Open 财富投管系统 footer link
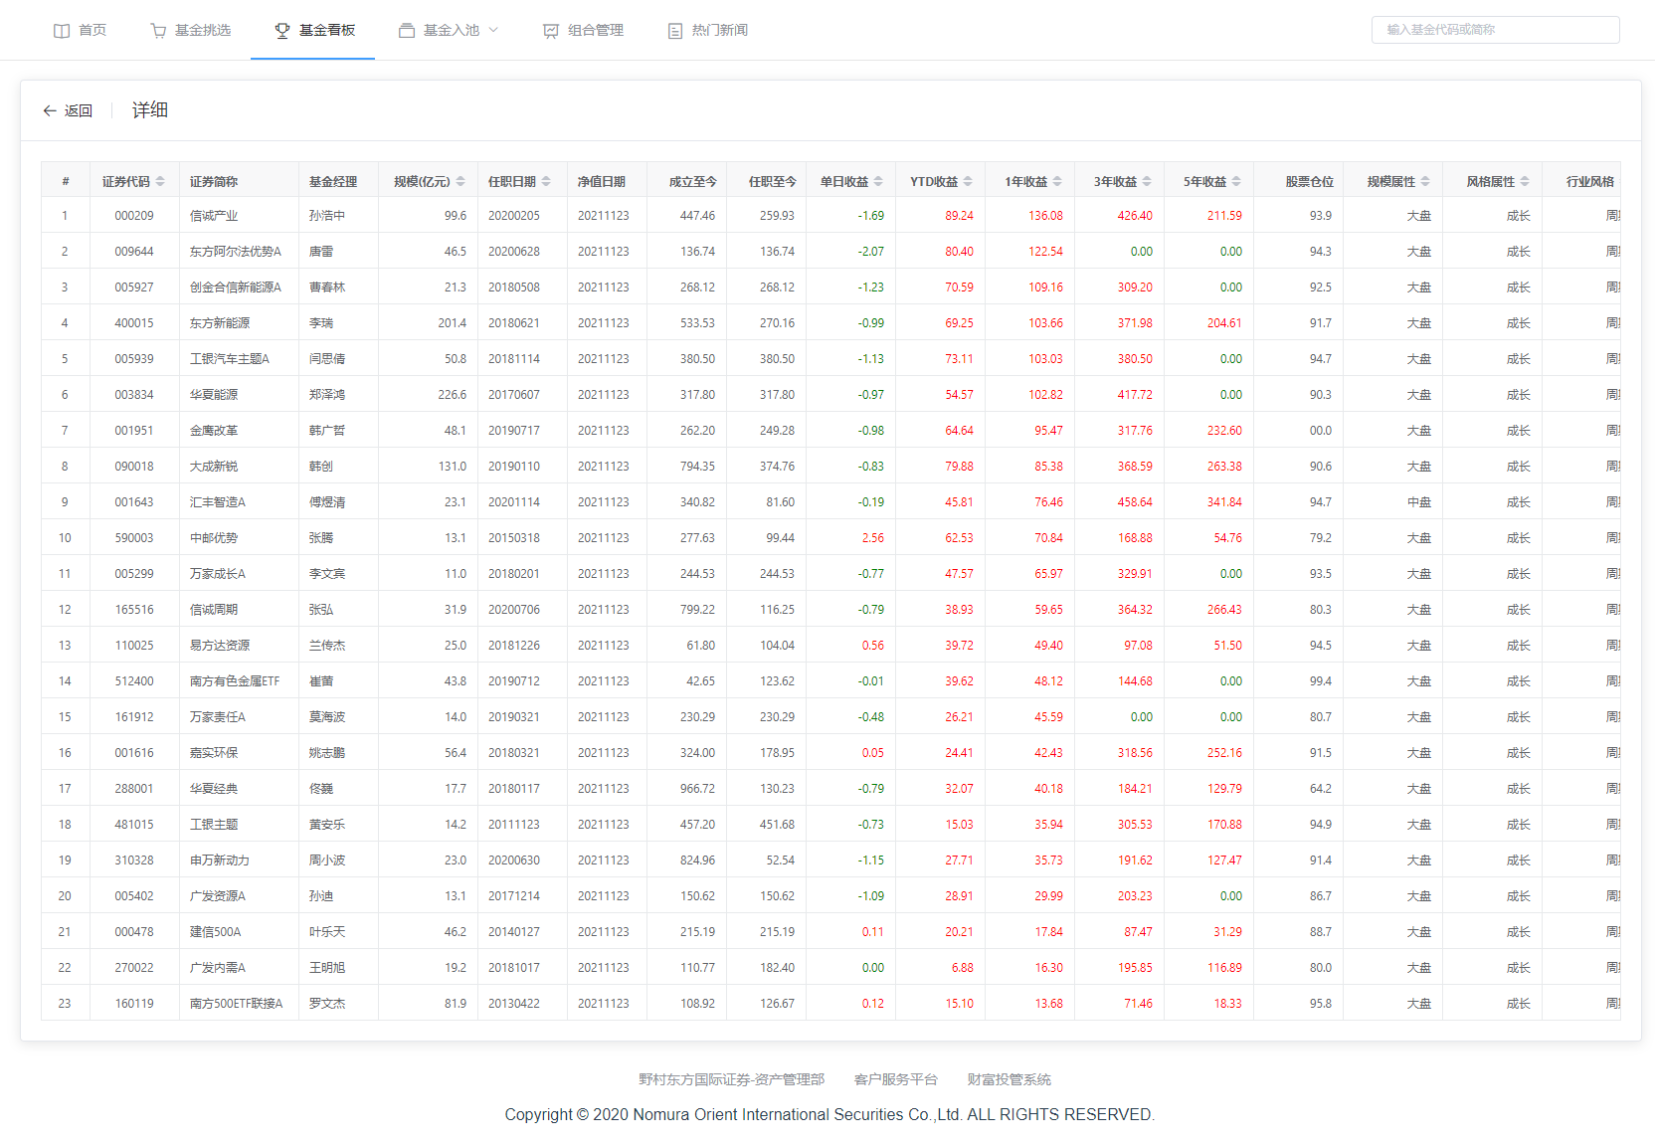This screenshot has height=1147, width=1655. [1009, 1079]
